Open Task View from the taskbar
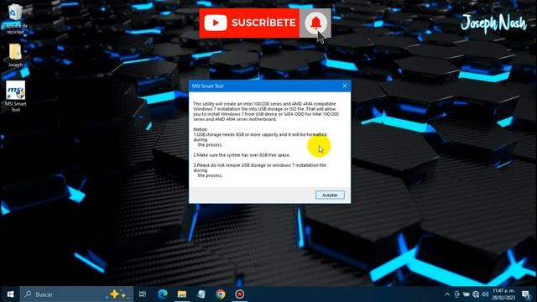The image size is (537, 302). 143,294
